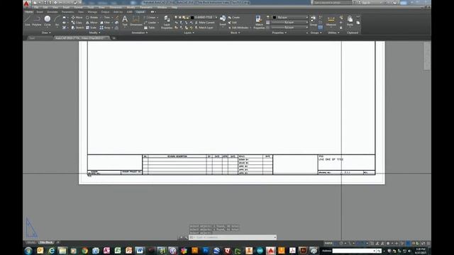Expand the Annotation panel
Viewport: 454px width, 255px height.
click(x=140, y=33)
